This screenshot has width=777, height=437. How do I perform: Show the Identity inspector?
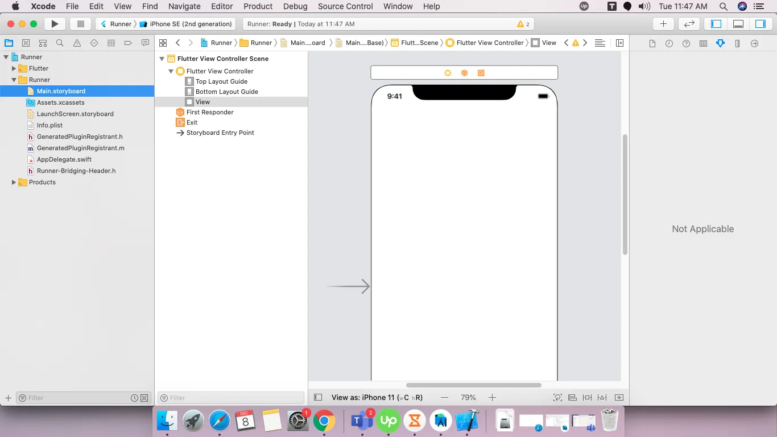pyautogui.click(x=704, y=43)
